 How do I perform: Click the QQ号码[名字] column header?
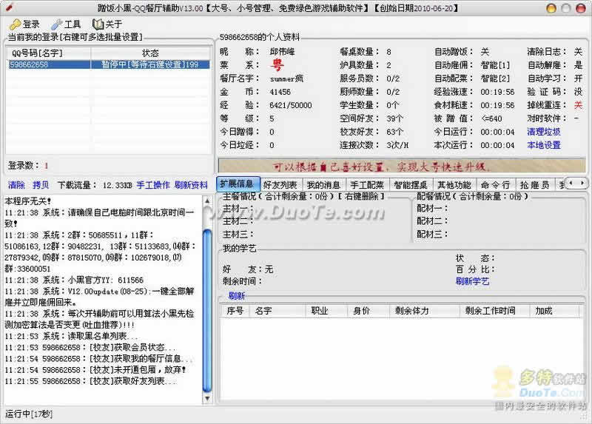point(48,53)
